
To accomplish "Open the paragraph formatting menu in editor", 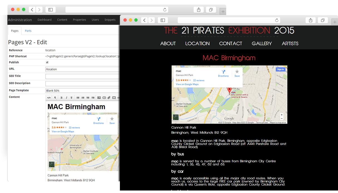I will pyautogui.click(x=55, y=97).
